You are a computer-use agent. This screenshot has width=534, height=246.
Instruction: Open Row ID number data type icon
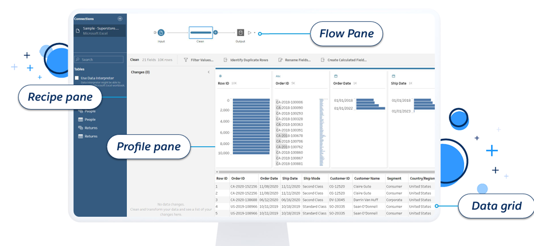click(220, 76)
